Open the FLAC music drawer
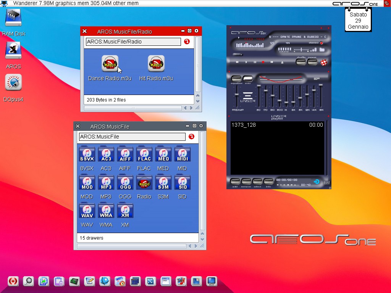Screen dimensions: 391x293 coord(144,155)
